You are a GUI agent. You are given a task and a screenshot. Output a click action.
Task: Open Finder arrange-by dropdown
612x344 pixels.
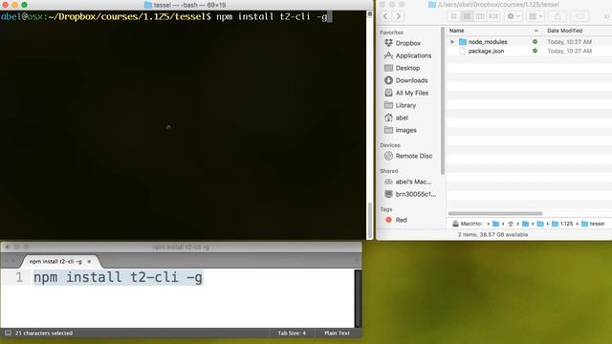535,16
